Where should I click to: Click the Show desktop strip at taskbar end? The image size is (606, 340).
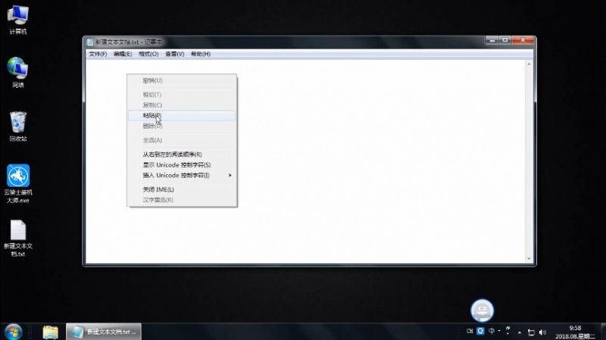click(x=603, y=332)
